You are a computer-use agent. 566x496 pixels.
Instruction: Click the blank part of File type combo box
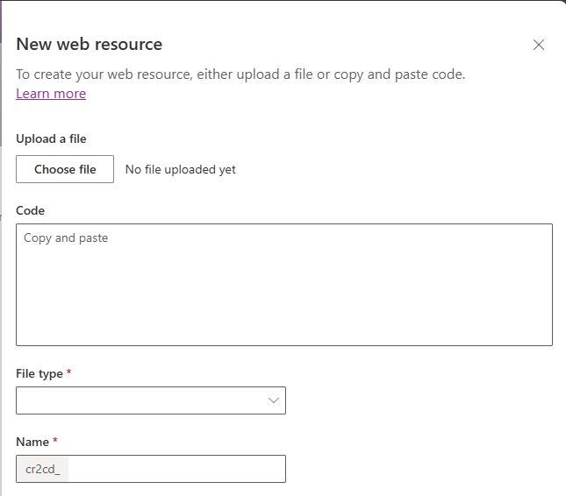140,400
